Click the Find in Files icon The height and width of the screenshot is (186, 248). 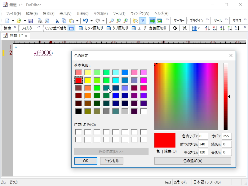click(135, 21)
